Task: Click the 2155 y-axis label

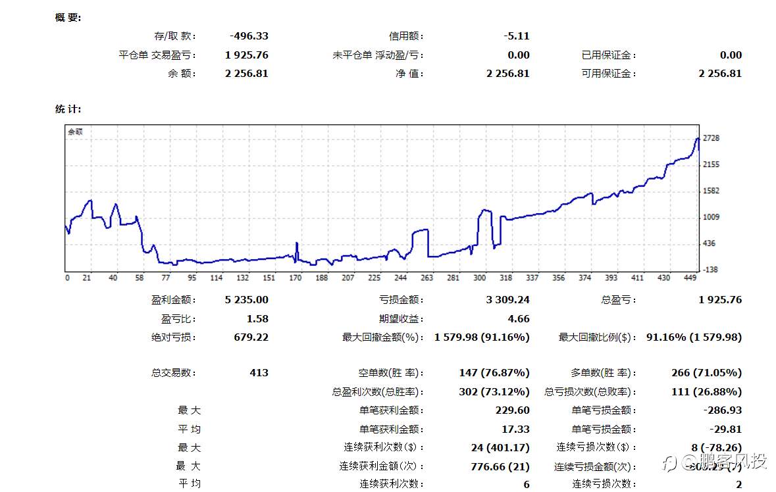Action: click(x=711, y=164)
